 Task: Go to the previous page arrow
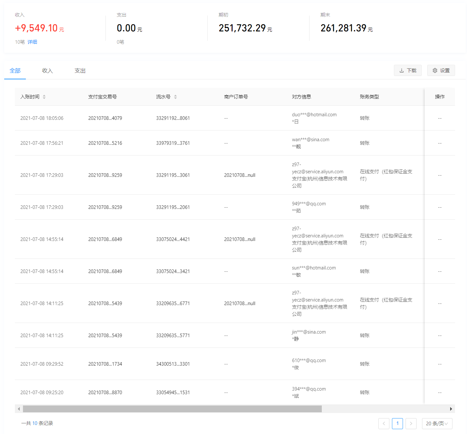coord(384,423)
